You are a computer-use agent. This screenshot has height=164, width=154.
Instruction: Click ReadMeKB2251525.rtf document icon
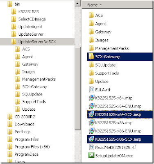(91, 147)
